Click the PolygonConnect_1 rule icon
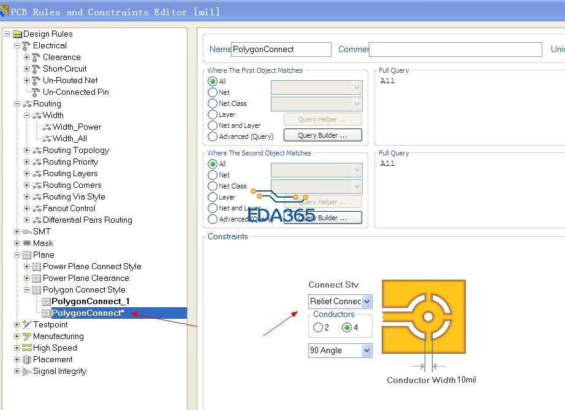 pos(46,302)
